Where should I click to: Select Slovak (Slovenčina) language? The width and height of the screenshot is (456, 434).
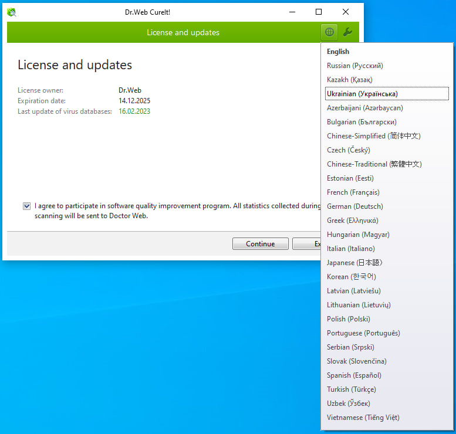click(387, 361)
